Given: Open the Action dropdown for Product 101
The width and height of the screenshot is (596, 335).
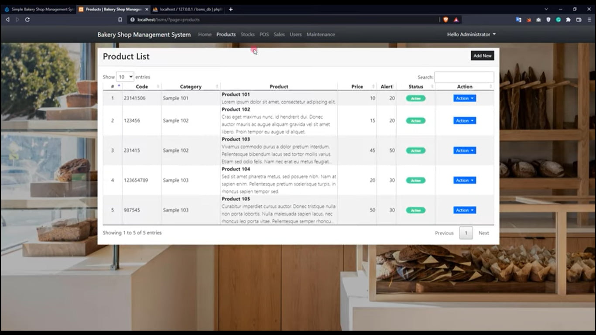Looking at the screenshot, I should (464, 98).
